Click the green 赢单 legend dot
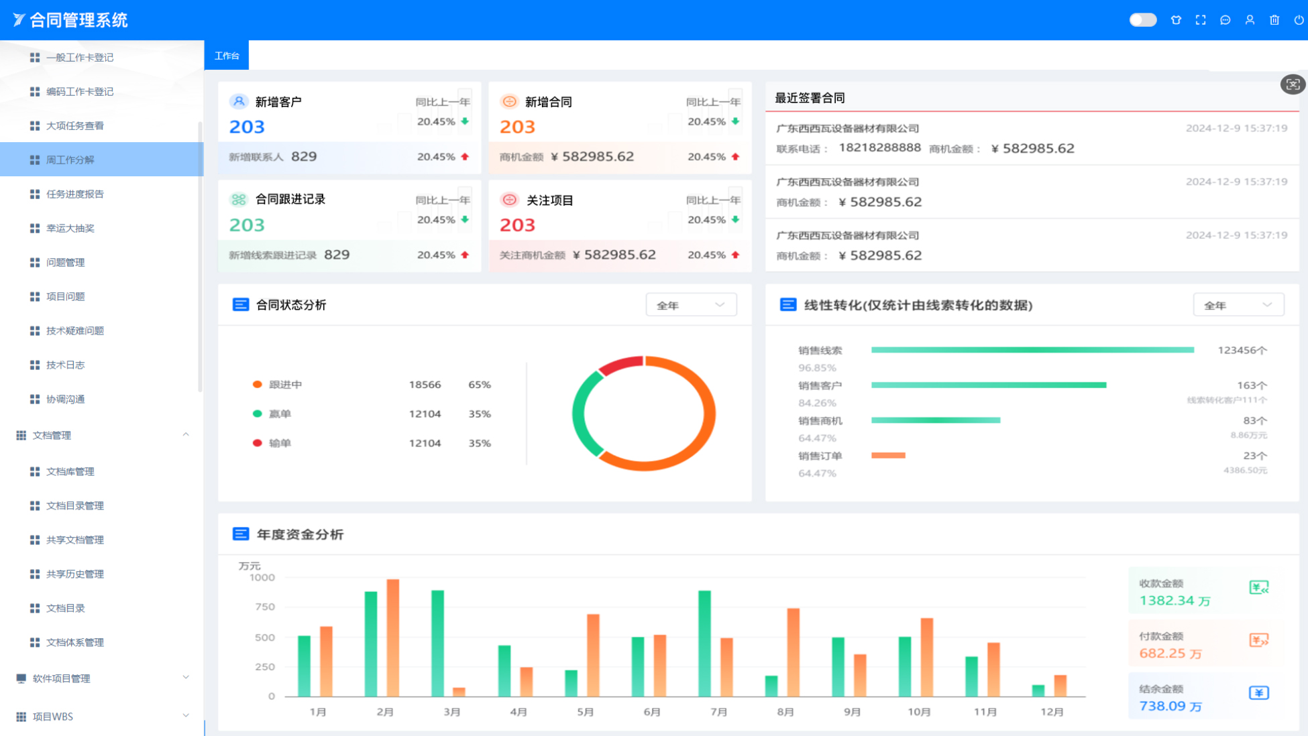 tap(257, 414)
